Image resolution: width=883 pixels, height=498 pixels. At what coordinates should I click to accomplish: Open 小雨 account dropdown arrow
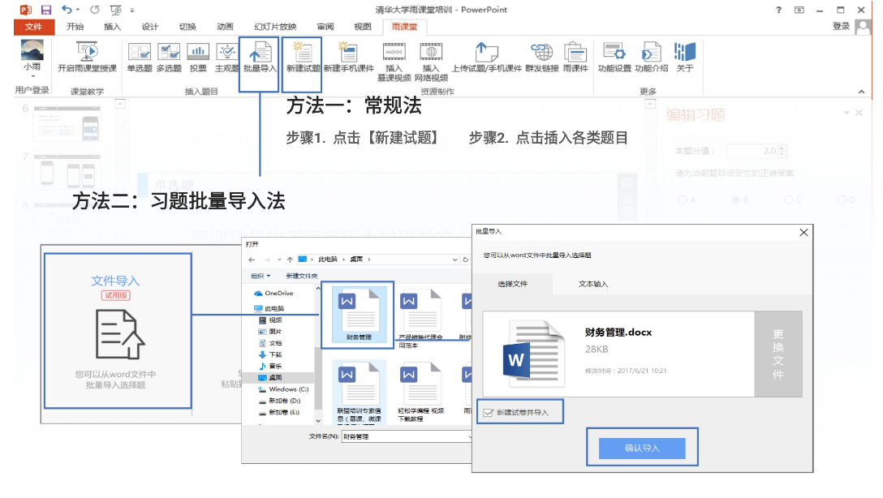pos(32,76)
